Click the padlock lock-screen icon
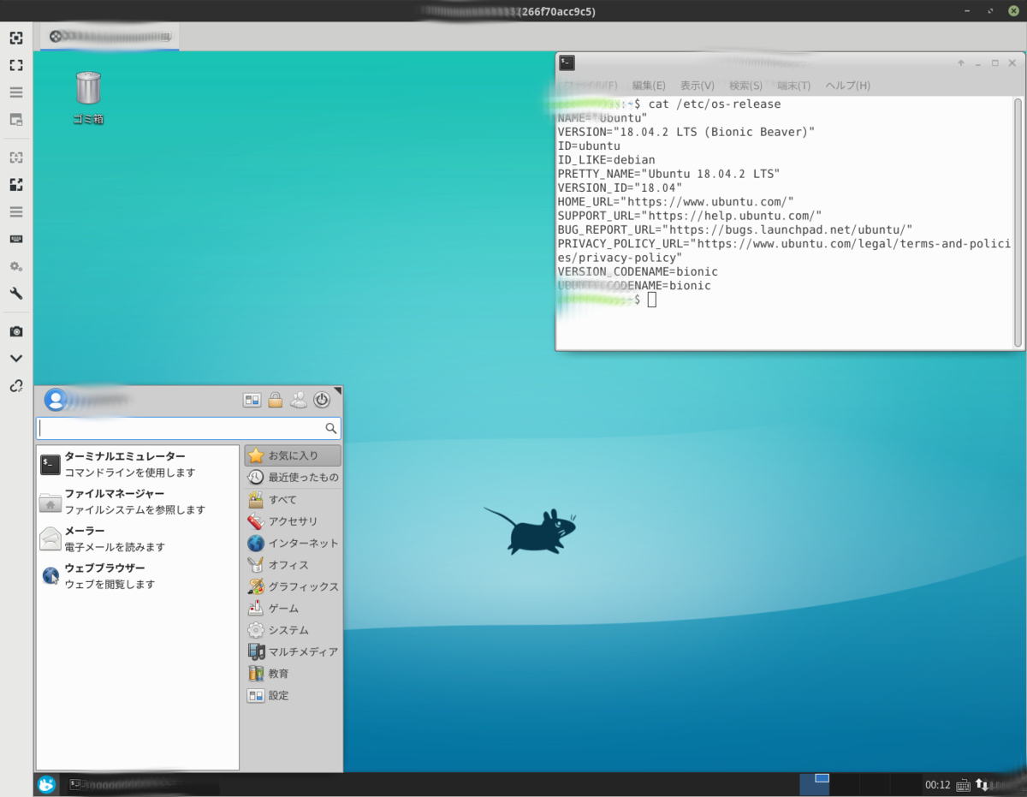 pyautogui.click(x=276, y=400)
